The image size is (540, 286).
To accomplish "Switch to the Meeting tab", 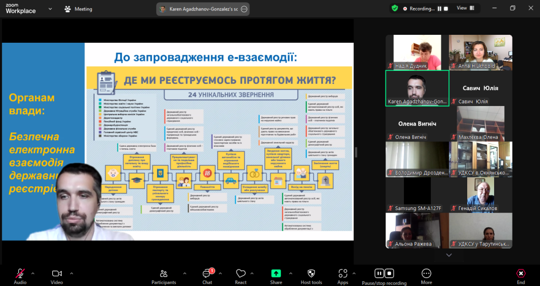I will pos(78,9).
